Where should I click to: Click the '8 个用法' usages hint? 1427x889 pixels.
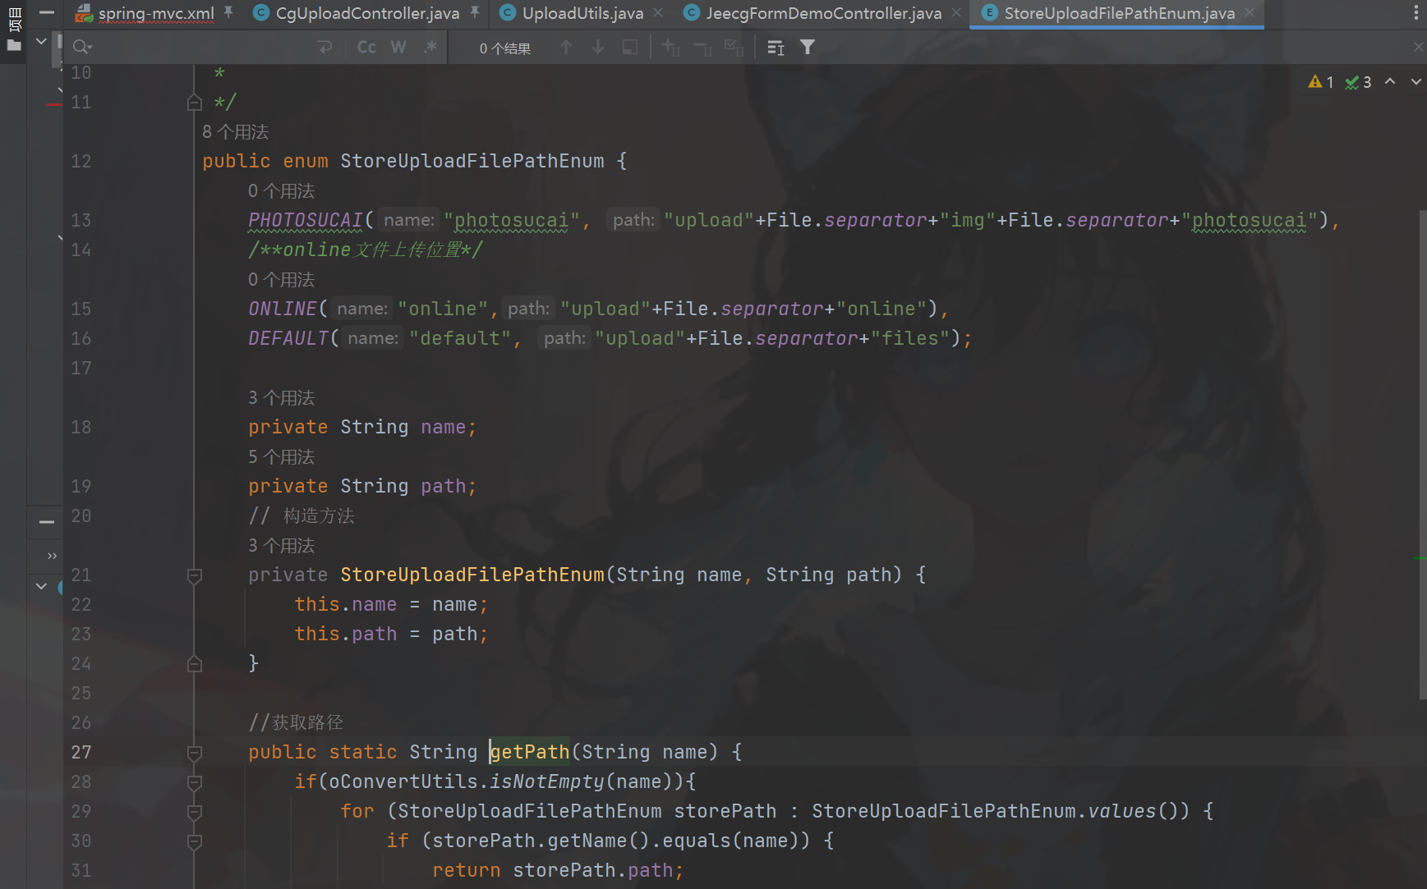click(x=235, y=132)
